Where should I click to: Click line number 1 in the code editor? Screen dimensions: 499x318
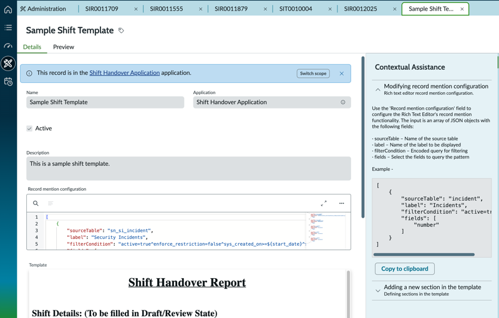click(37, 217)
